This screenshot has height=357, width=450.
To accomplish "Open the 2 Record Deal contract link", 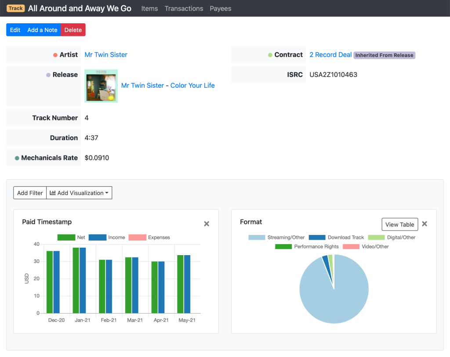I will [330, 55].
